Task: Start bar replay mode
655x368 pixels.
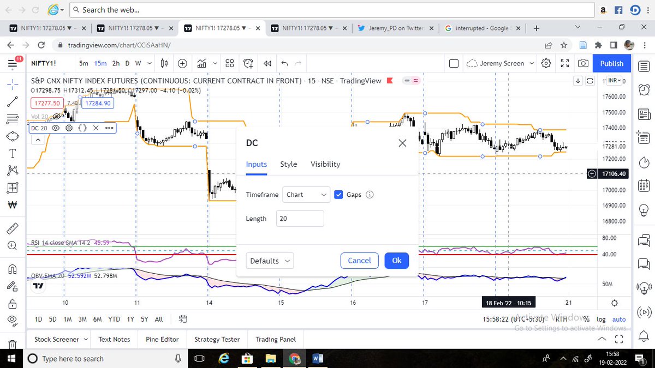Action: 267,63
